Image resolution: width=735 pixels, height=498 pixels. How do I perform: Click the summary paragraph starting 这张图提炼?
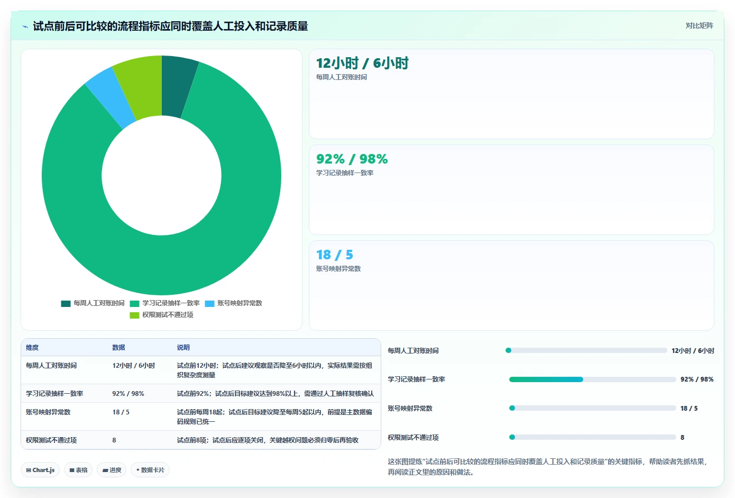[x=548, y=467]
